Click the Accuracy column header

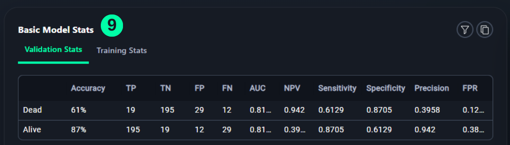click(88, 88)
